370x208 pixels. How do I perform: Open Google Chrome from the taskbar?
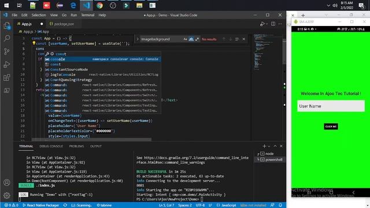coord(99,5)
